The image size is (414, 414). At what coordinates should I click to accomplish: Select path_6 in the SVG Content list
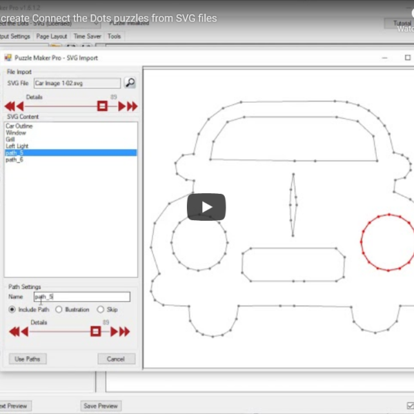click(15, 159)
